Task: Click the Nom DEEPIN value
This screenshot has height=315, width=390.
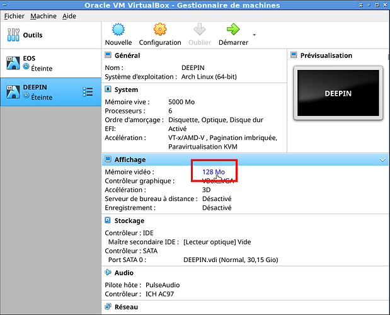Action: pos(193,67)
